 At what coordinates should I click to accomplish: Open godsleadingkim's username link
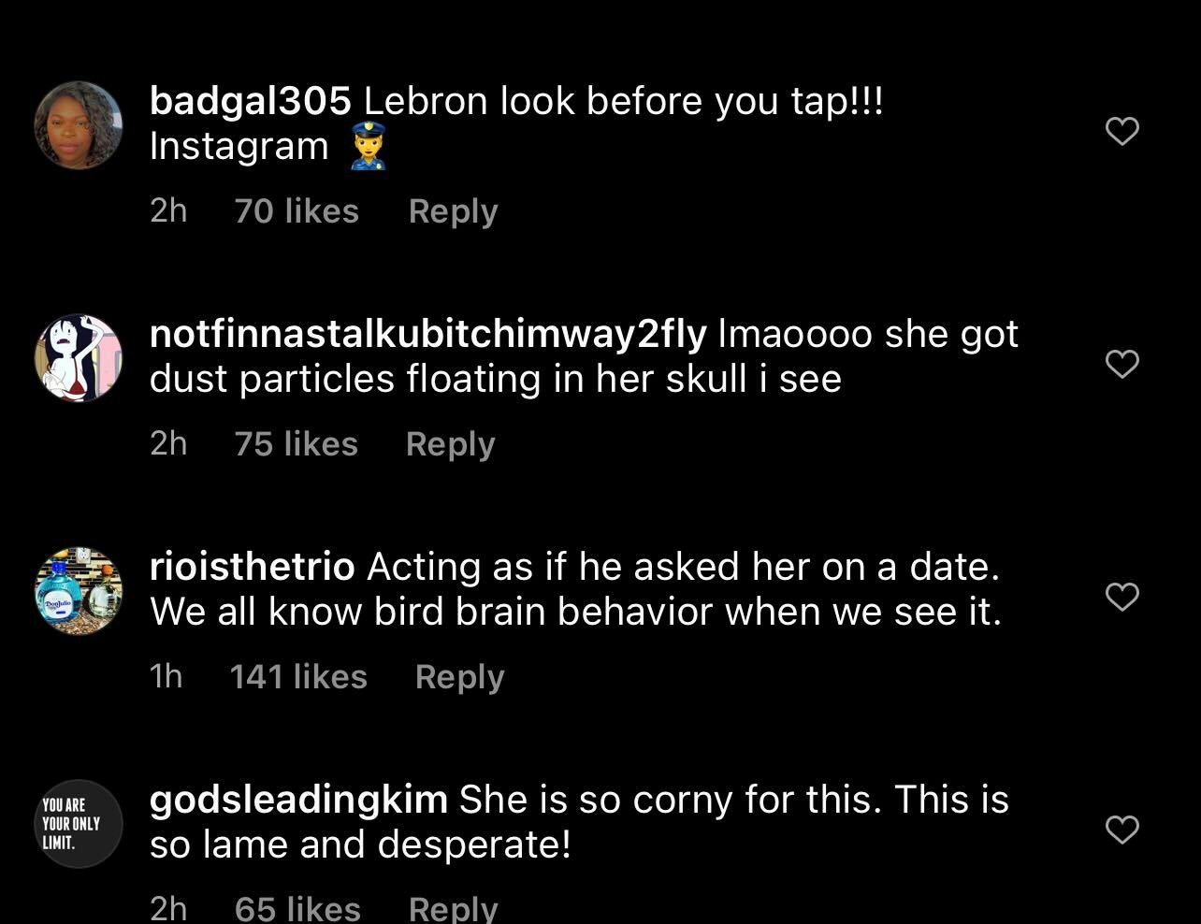point(298,800)
